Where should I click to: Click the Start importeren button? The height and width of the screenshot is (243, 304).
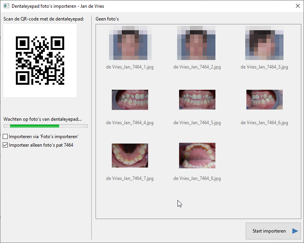tap(273, 231)
